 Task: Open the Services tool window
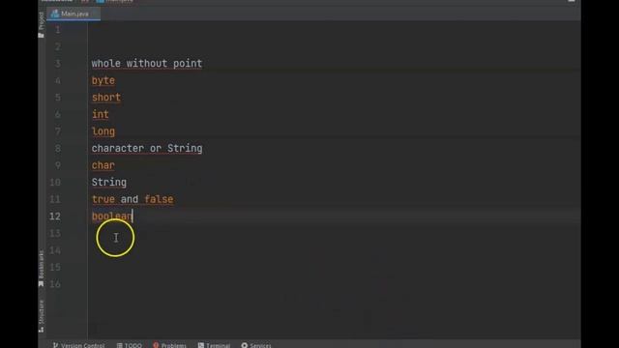(x=256, y=345)
